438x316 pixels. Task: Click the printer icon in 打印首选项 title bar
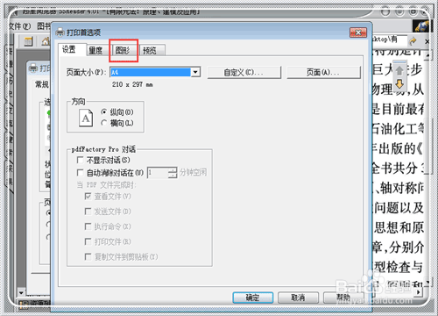(x=60, y=32)
